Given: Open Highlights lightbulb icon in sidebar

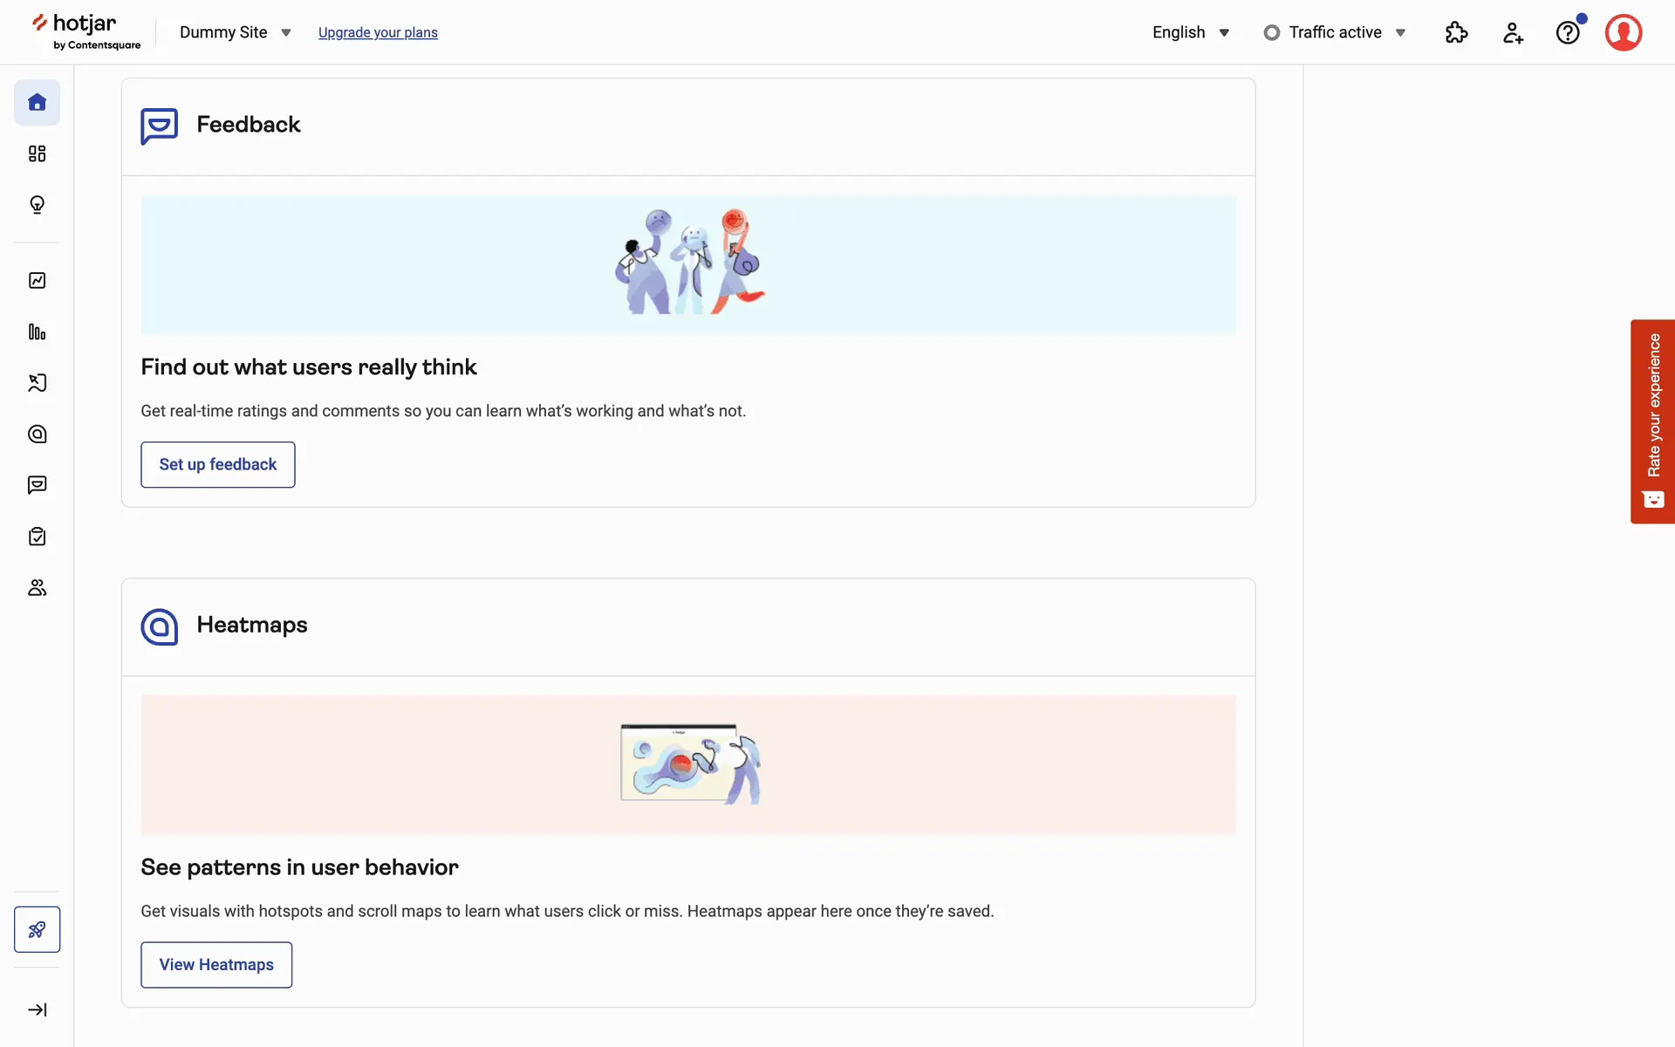Looking at the screenshot, I should 37,205.
